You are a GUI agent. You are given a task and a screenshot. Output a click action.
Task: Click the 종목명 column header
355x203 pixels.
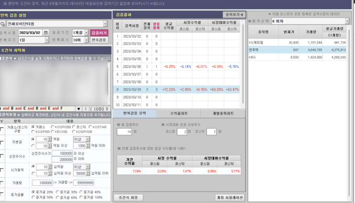[263, 32]
